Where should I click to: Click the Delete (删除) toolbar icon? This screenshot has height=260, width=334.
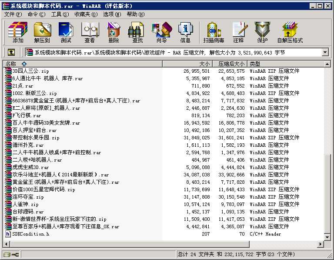pos(114,32)
